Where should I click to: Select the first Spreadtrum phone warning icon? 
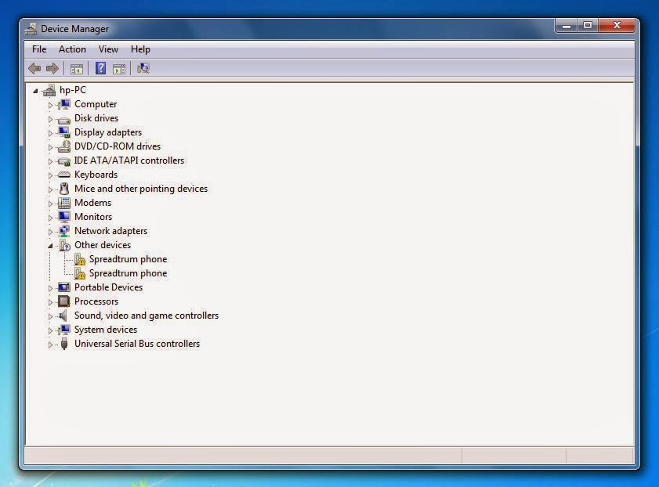point(79,258)
